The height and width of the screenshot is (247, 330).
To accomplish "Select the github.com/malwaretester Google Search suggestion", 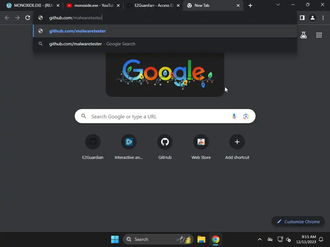I will [x=165, y=44].
